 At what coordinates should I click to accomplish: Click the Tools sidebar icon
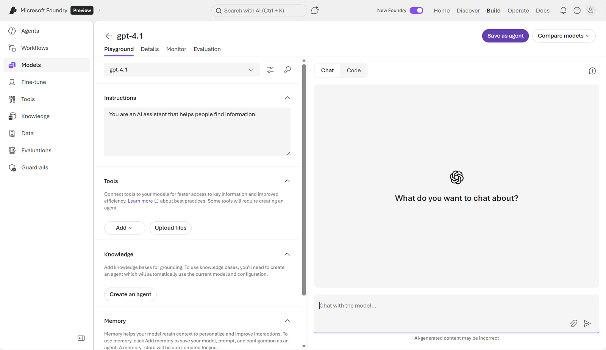coord(12,99)
